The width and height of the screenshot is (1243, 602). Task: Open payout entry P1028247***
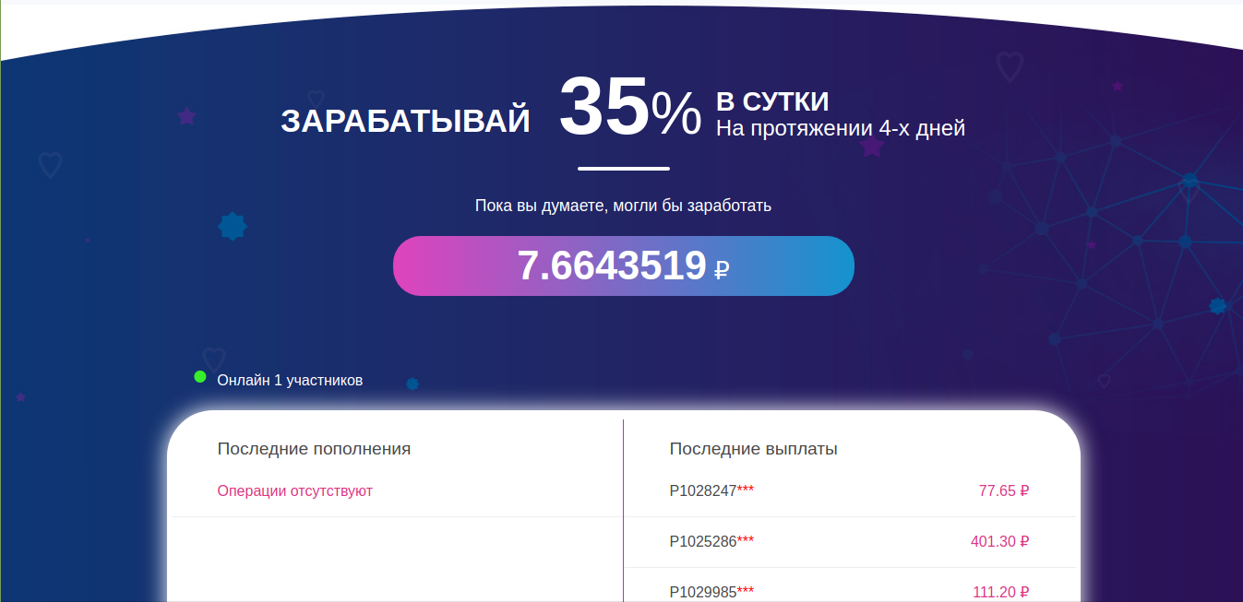pos(711,490)
